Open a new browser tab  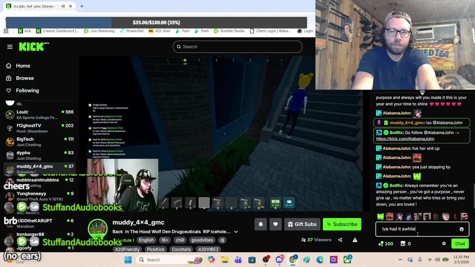82,6
